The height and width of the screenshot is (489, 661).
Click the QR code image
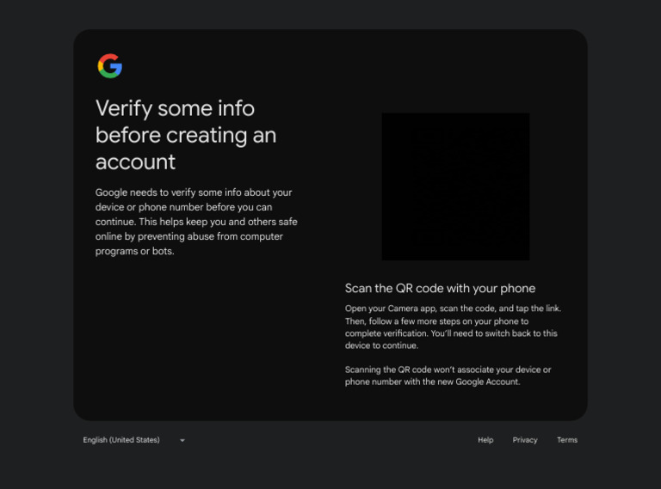pyautogui.click(x=455, y=186)
